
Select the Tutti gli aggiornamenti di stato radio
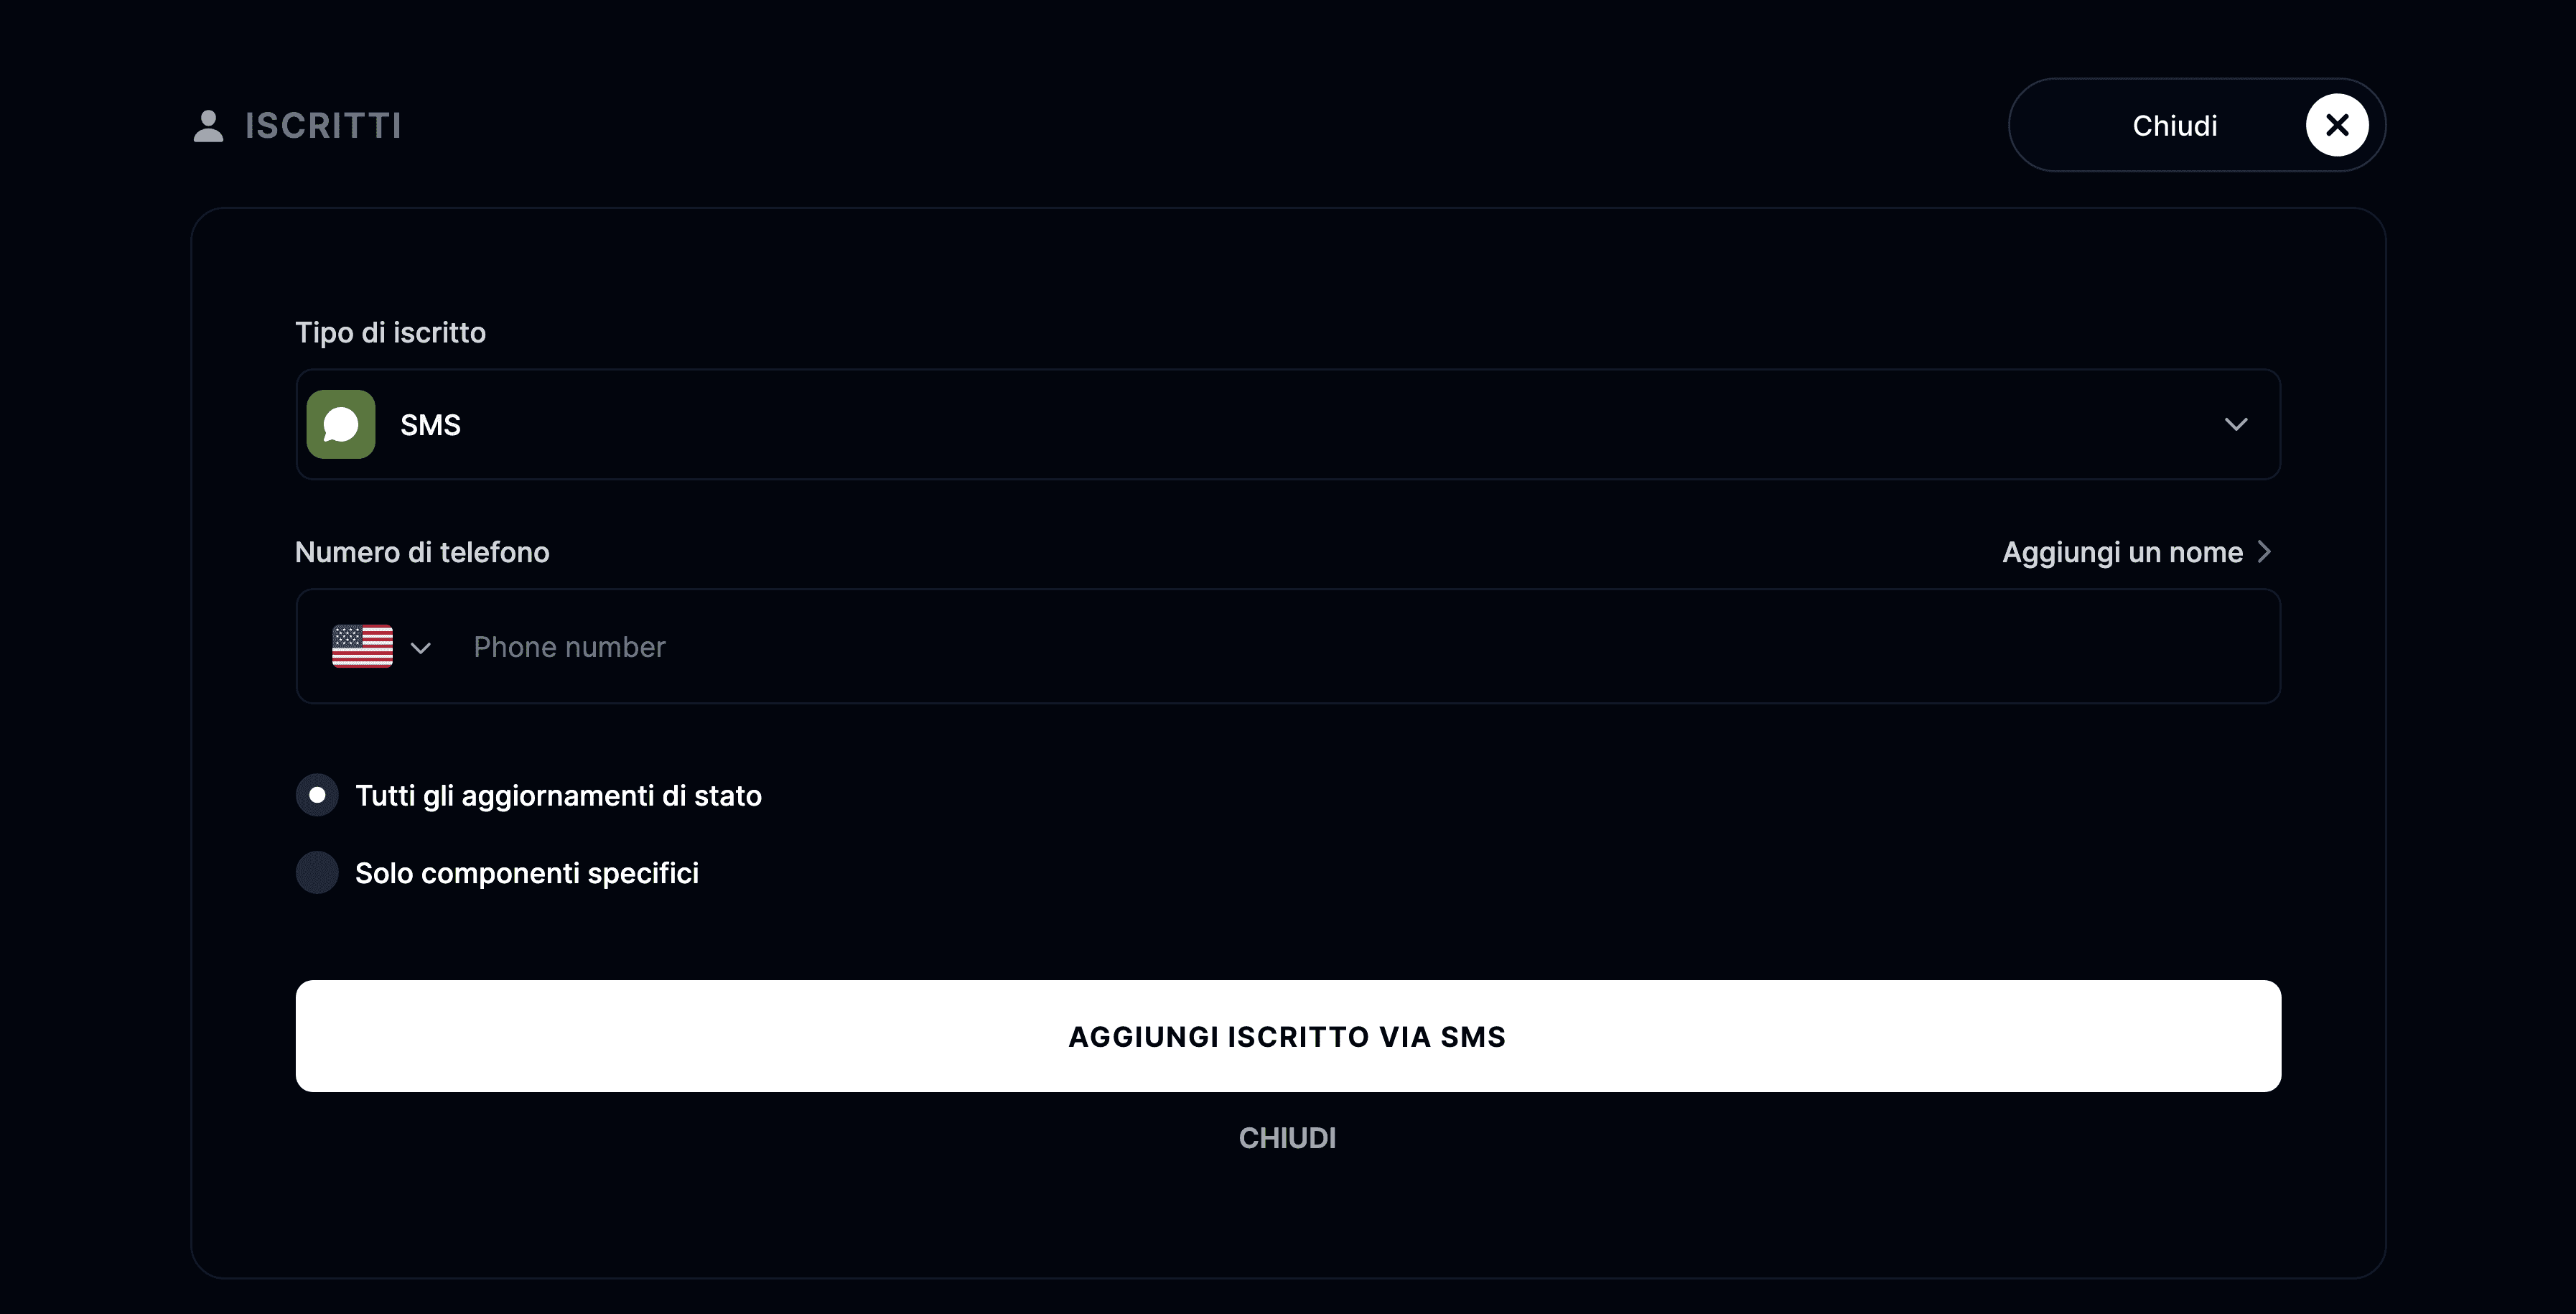click(x=317, y=795)
